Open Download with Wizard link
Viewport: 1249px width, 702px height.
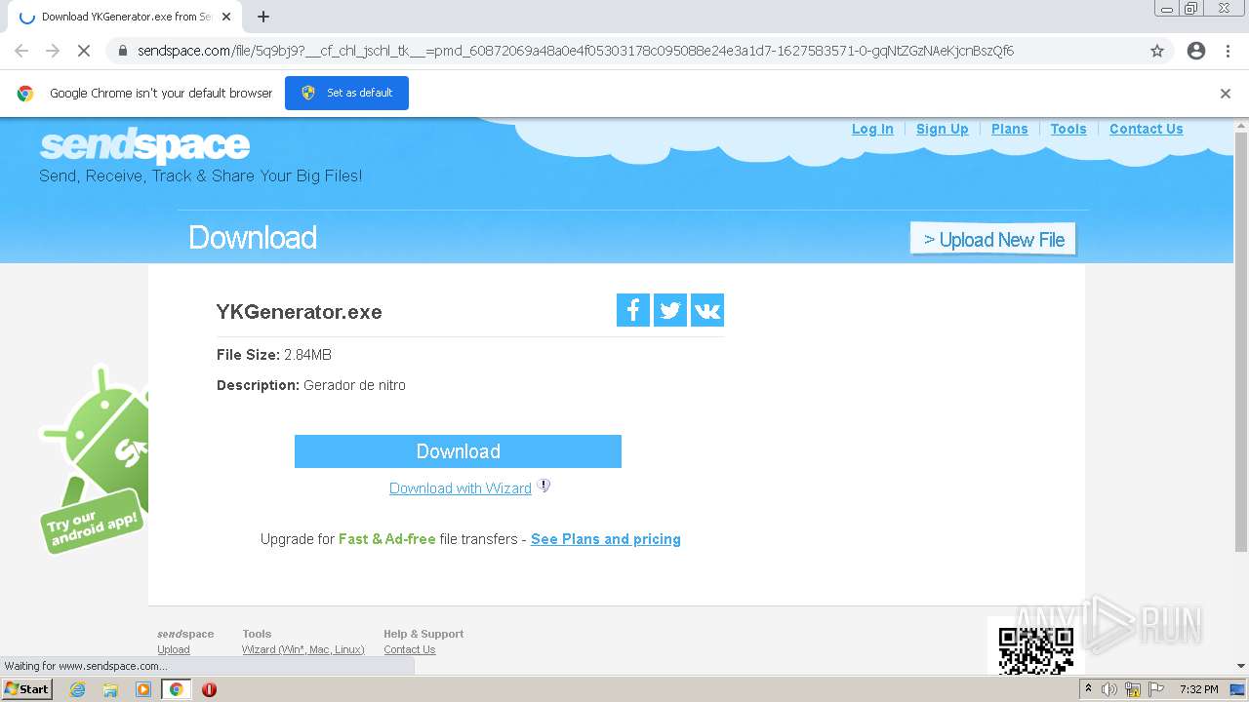tap(461, 488)
